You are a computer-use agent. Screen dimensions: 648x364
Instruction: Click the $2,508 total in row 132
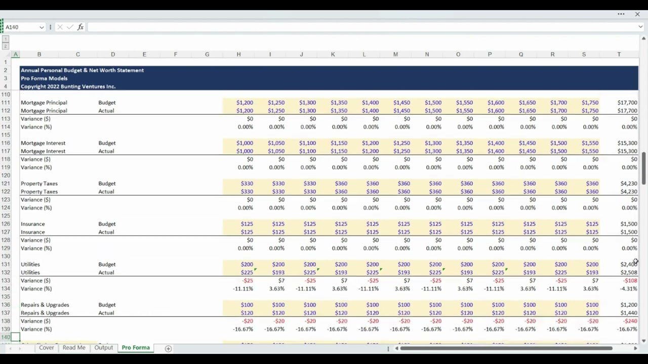point(629,272)
